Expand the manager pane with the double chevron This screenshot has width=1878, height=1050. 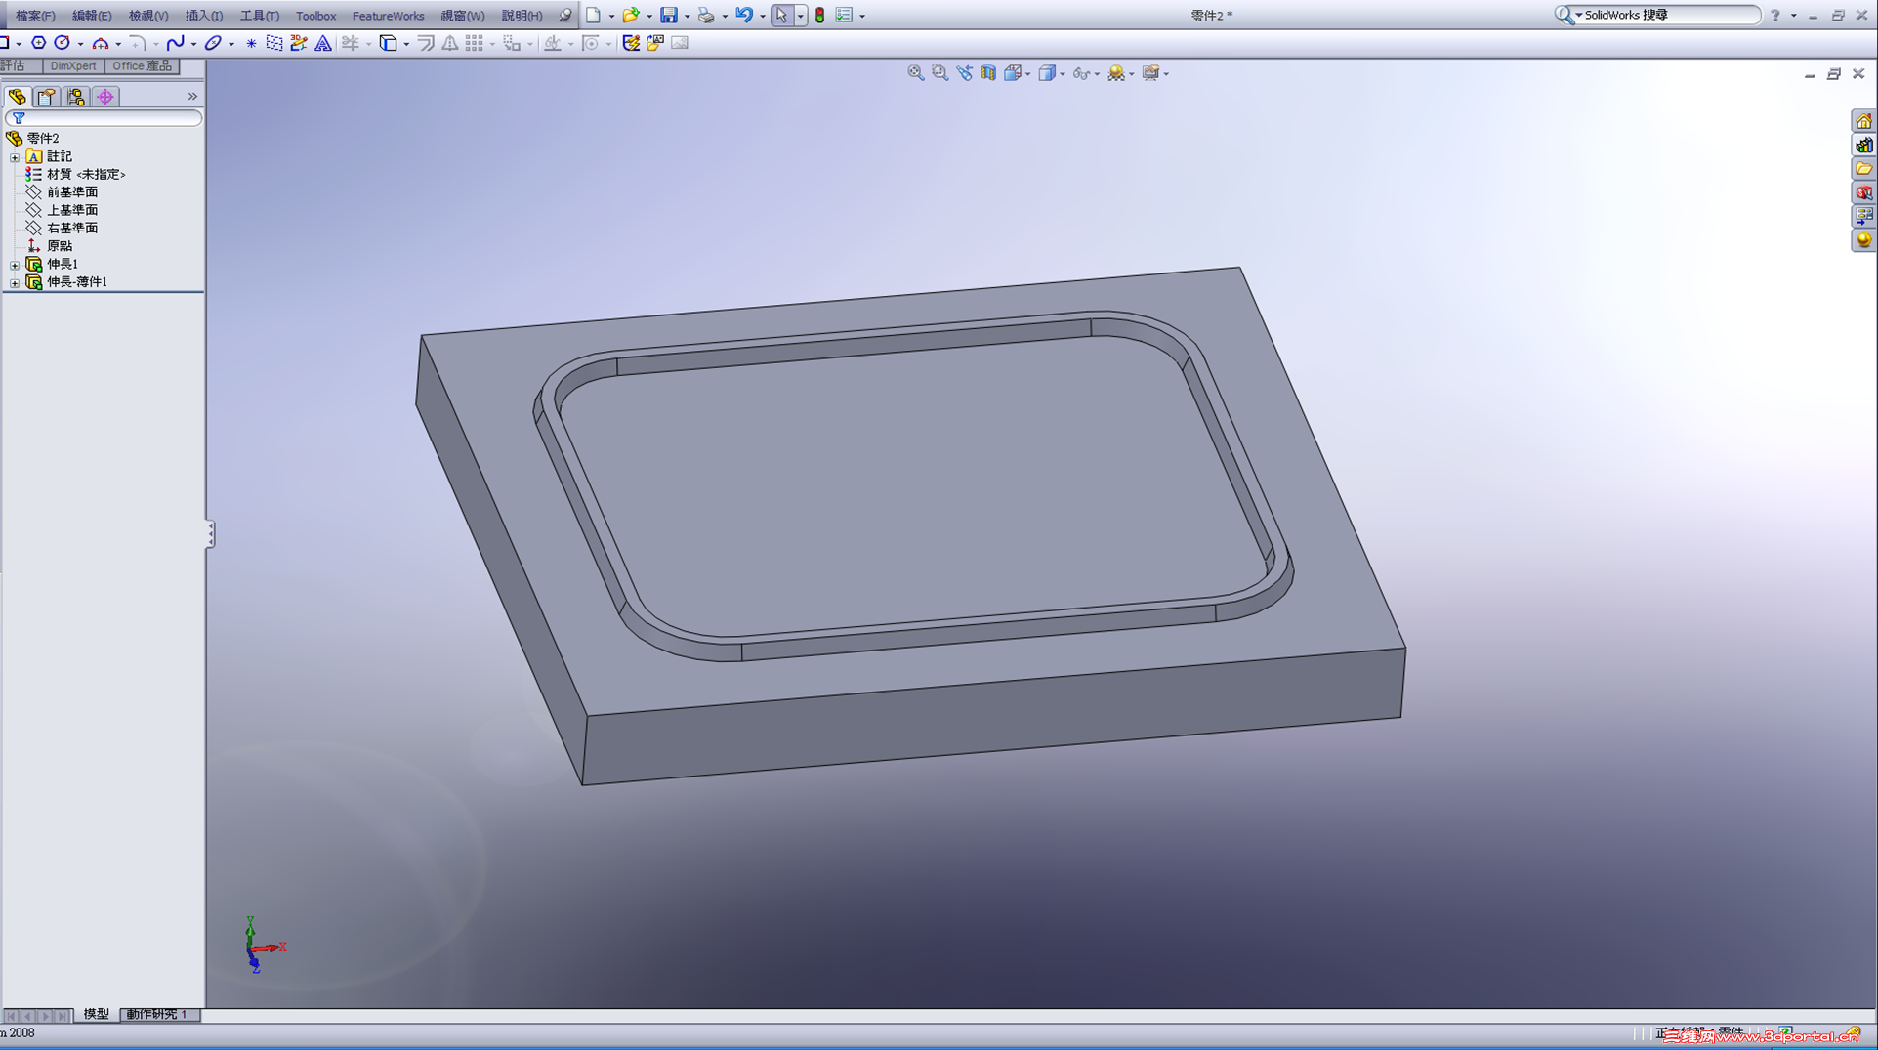click(x=192, y=96)
